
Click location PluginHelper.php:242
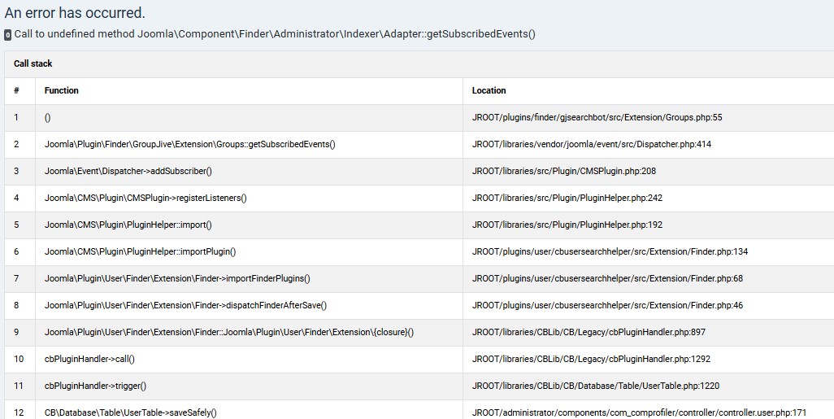tap(567, 198)
